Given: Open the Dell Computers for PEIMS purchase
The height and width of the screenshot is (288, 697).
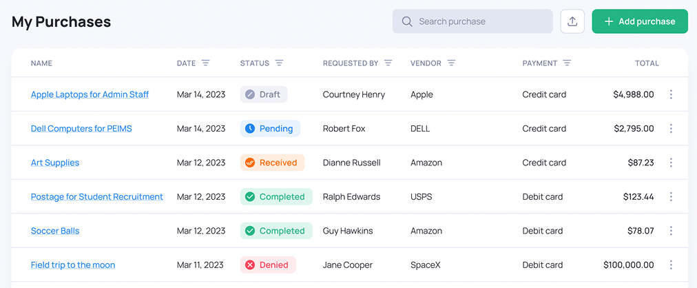Looking at the screenshot, I should tap(81, 129).
